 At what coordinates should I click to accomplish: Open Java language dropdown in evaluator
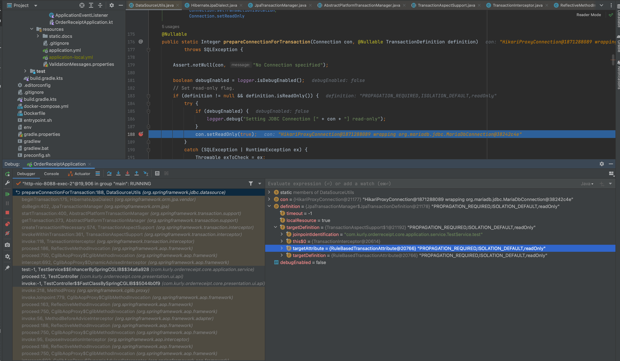(x=587, y=184)
